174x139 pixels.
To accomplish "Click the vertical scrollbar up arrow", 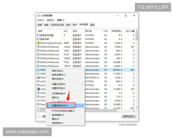I will (x=137, y=31).
